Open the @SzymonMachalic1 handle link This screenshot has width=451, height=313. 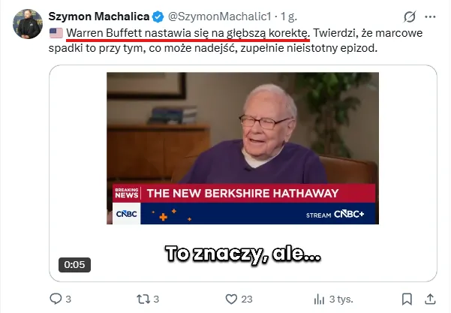[x=219, y=17]
